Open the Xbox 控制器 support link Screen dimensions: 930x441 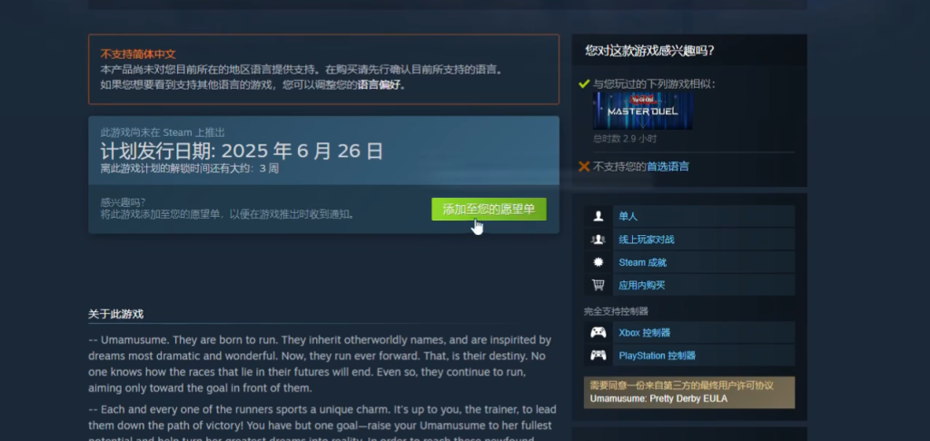(644, 332)
